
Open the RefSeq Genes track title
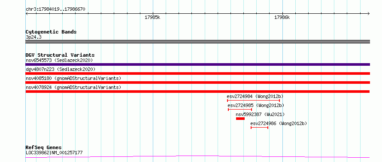44,148
